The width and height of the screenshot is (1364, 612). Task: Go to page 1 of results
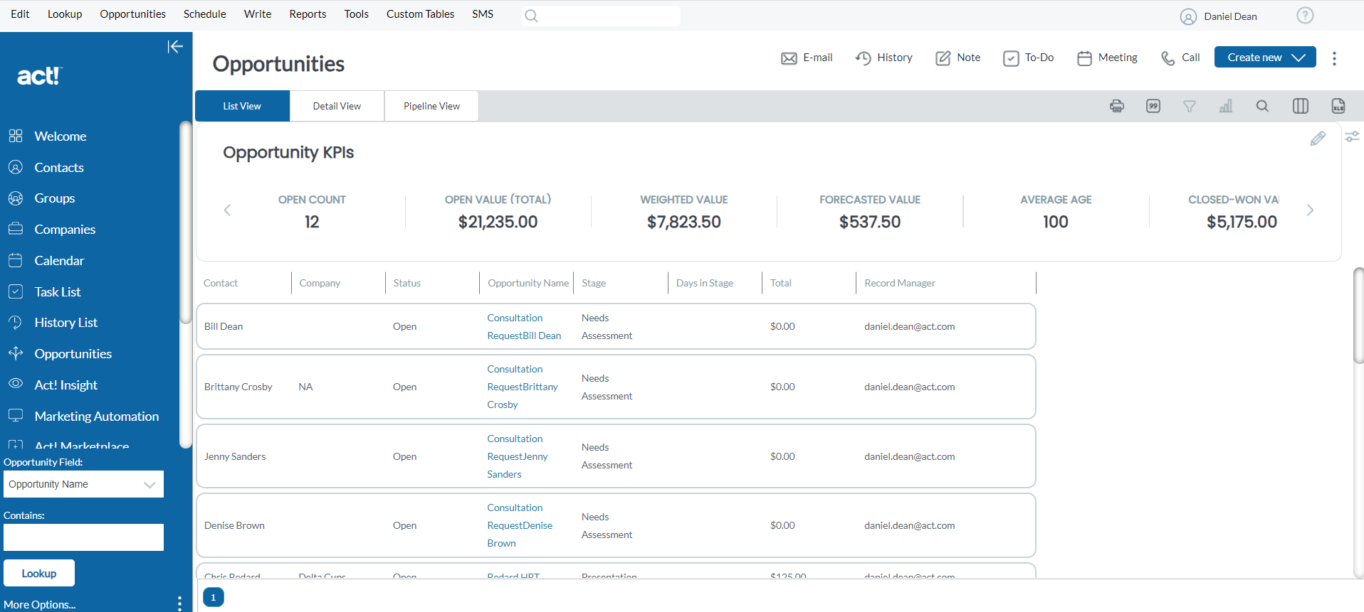[x=214, y=598]
